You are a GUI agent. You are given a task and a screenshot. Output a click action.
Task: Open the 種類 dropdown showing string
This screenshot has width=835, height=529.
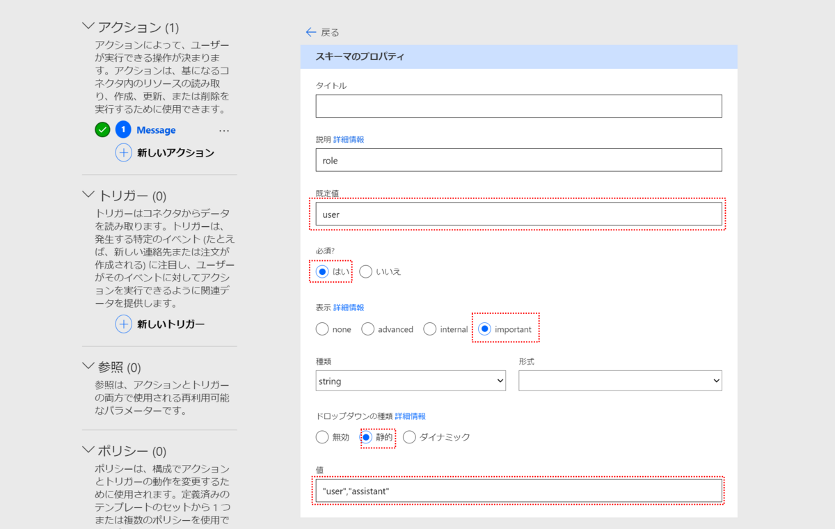tap(411, 381)
